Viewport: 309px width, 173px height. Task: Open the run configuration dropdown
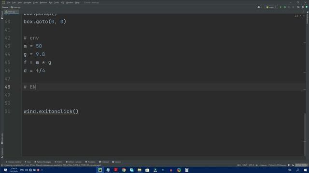[x=271, y=7]
